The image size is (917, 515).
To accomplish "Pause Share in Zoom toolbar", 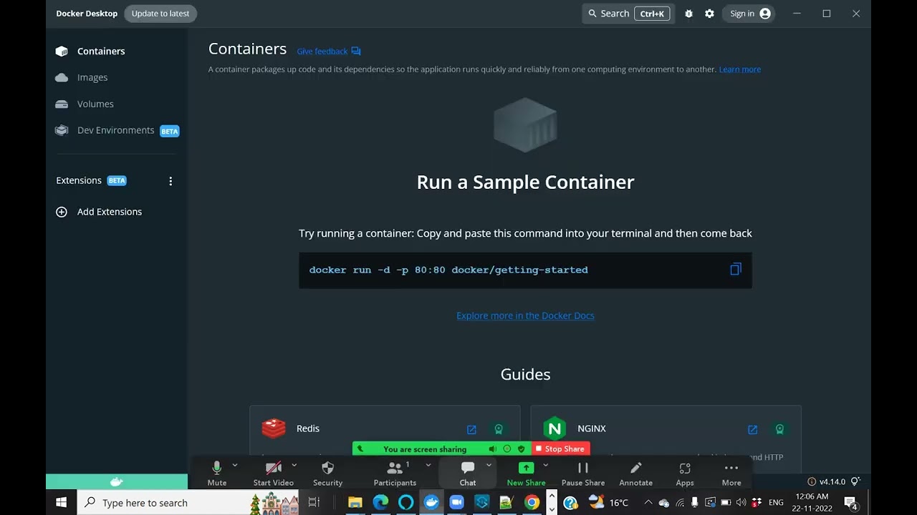I will click(583, 473).
